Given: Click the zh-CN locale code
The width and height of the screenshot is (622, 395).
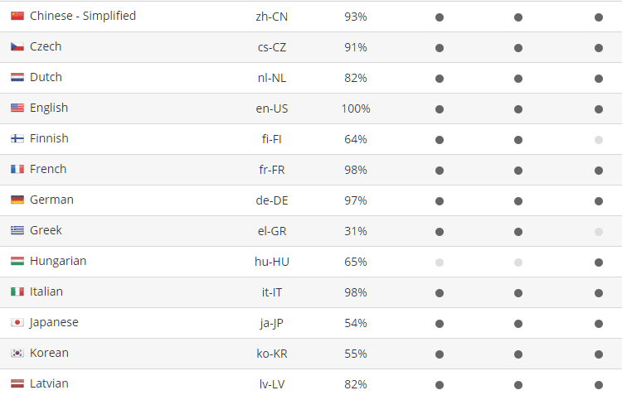Looking at the screenshot, I should 272,17.
